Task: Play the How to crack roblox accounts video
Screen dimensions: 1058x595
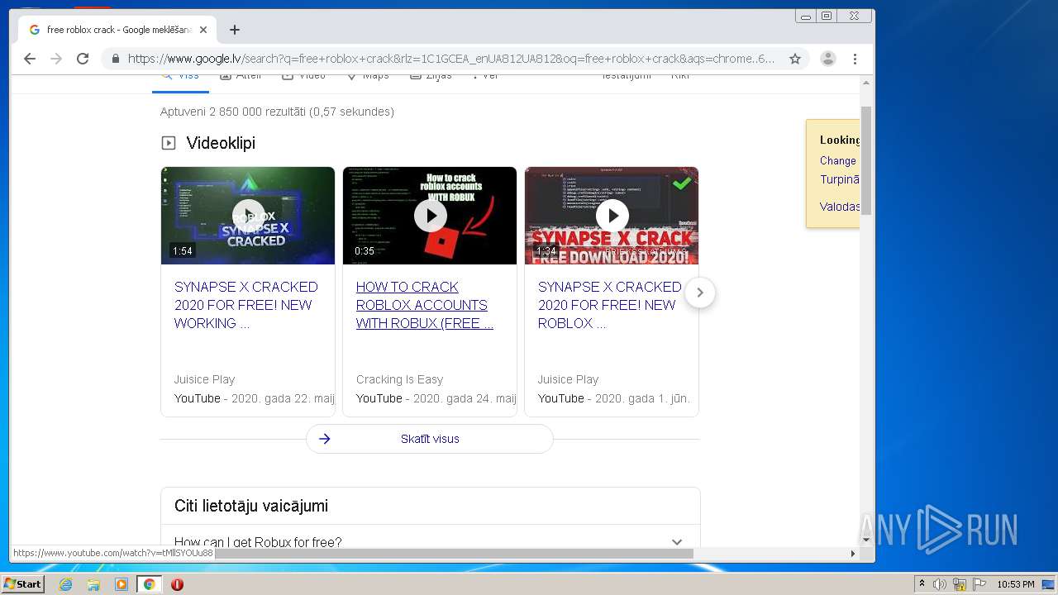Action: 430,216
